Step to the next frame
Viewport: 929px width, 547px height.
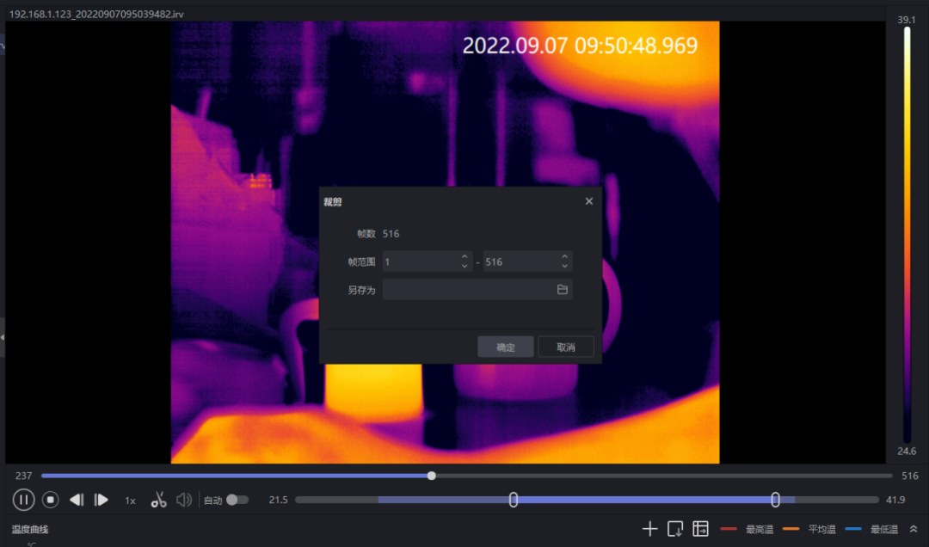(102, 500)
